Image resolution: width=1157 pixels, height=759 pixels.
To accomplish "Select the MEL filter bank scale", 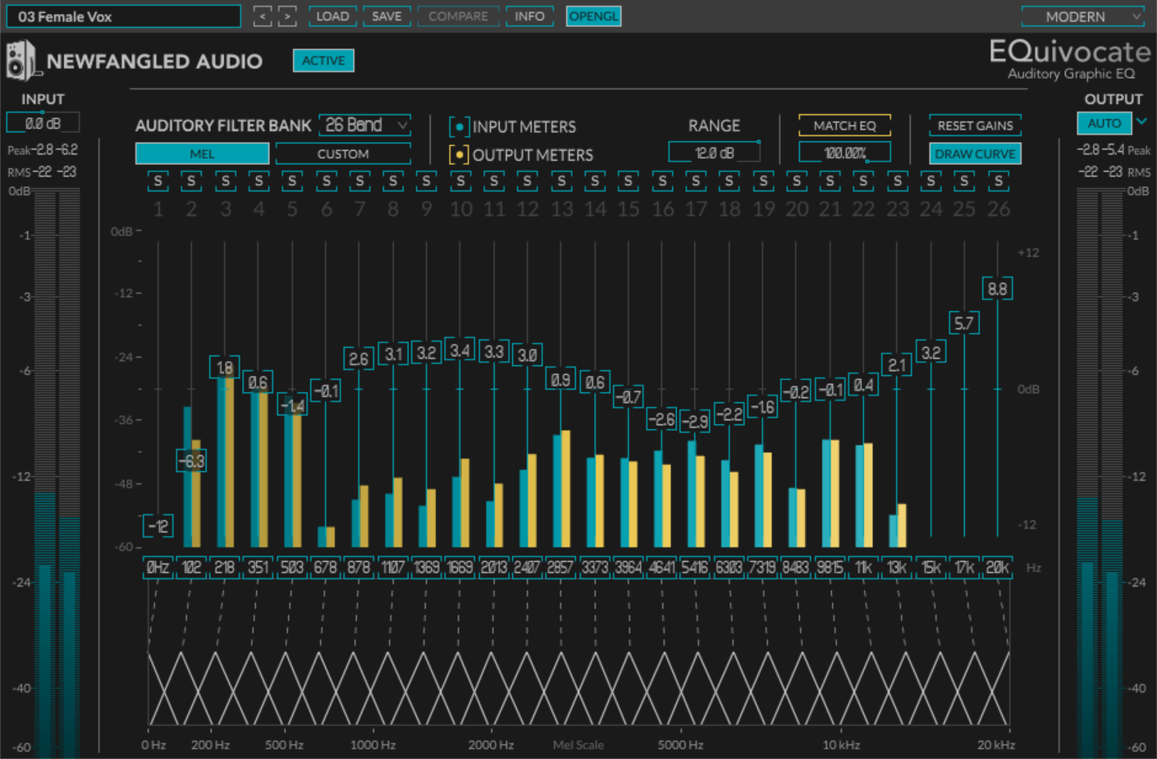I will tap(202, 153).
